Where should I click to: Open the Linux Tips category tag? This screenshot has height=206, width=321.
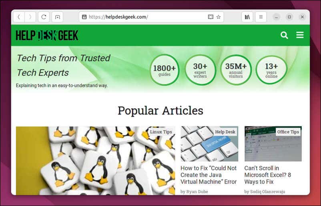click(x=161, y=132)
